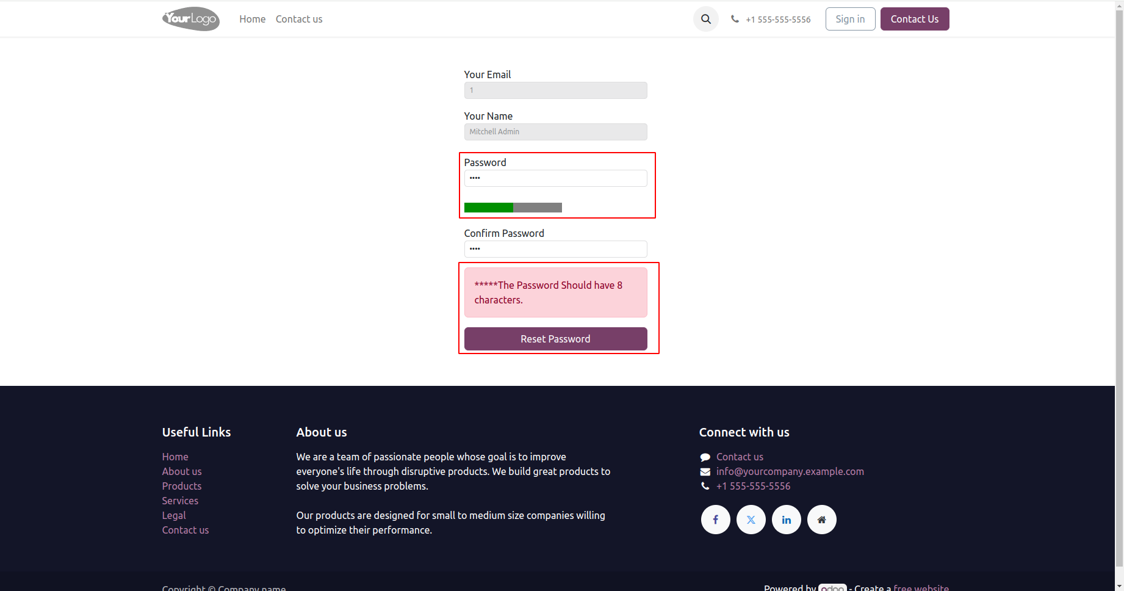Screen dimensions: 1124x591
Task: Click the YourLogo header logo
Action: (190, 19)
